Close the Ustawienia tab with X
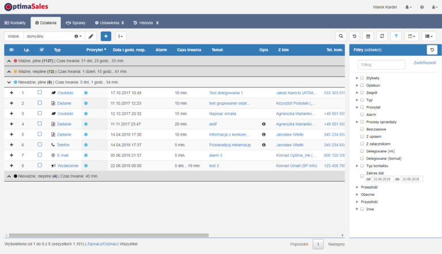Screen dimensions: 442x254 [123, 23]
